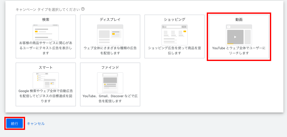Image resolution: width=287 pixels, height=137 pixels.
Task: Click the ファインド campaign illustration
Action: point(110,83)
